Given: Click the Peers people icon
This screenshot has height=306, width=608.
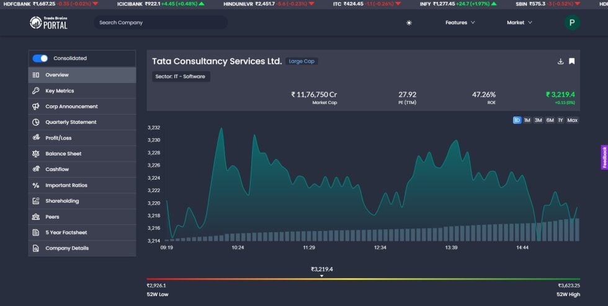Looking at the screenshot, I should [x=36, y=217].
